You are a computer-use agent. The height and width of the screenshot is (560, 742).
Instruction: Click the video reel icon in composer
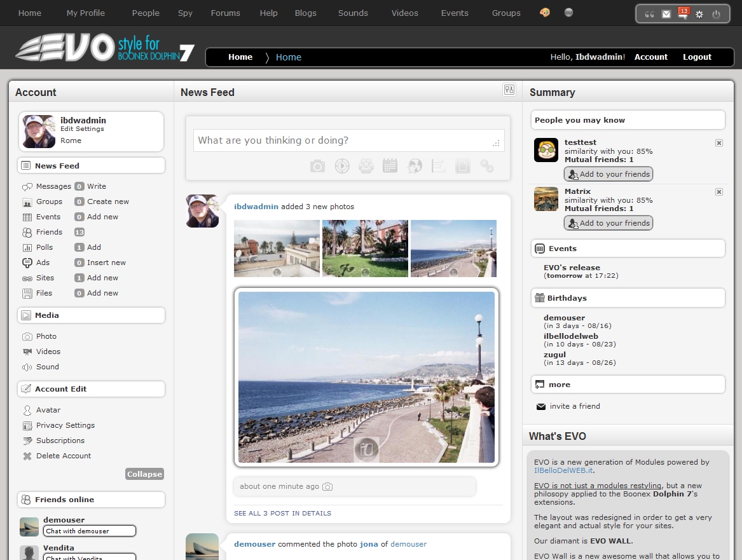tap(342, 167)
